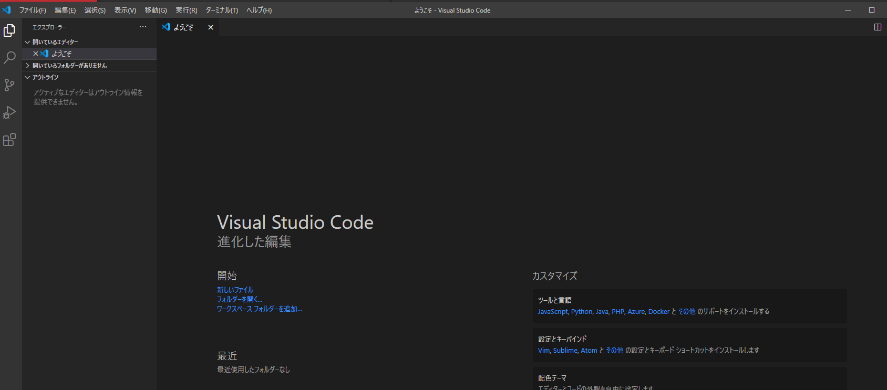Viewport: 887px width, 390px height.
Task: Open the 選択(S) menu
Action: click(95, 10)
